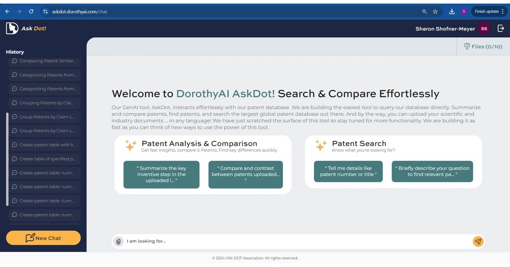The image size is (510, 267).
Task: Click the 'Patent Analysis & Comparison' heading
Action: tap(199, 143)
